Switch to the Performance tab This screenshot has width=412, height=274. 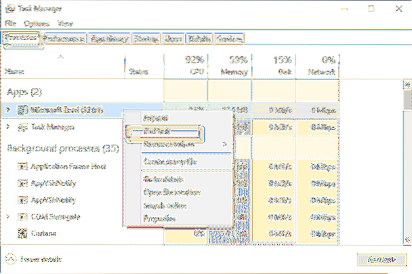64,39
